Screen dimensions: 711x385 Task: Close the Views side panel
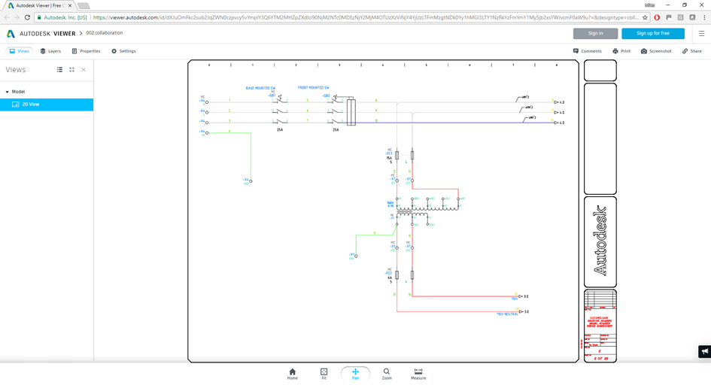[84, 70]
